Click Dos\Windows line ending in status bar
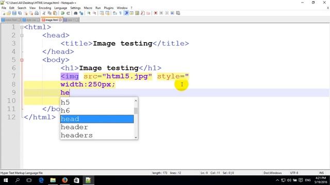This screenshot has height=185, width=330. (273, 173)
